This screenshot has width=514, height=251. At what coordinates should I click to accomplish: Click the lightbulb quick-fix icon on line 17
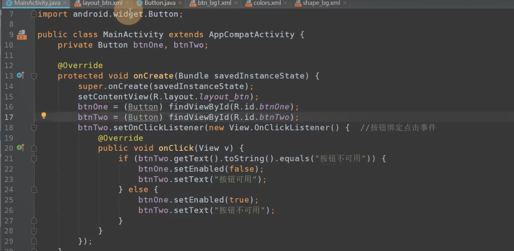tap(44, 116)
